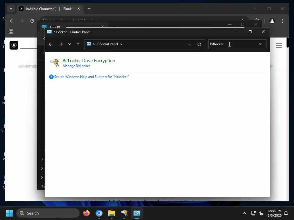
Task: Click the blue help question mark icon
Action: coord(51,77)
